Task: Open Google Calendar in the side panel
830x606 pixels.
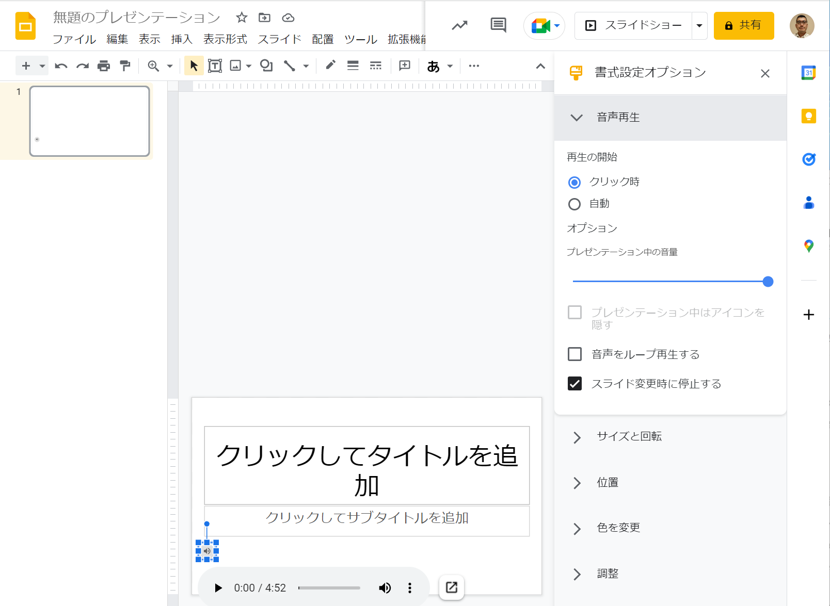Action: coord(808,72)
